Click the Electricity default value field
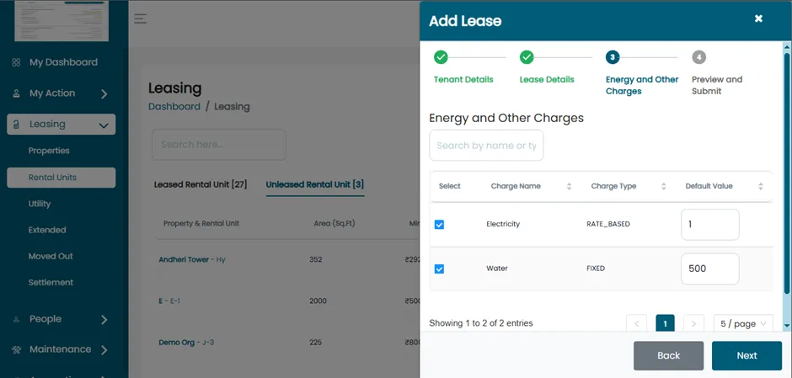Screen dimensions: 792x378 pos(710,225)
